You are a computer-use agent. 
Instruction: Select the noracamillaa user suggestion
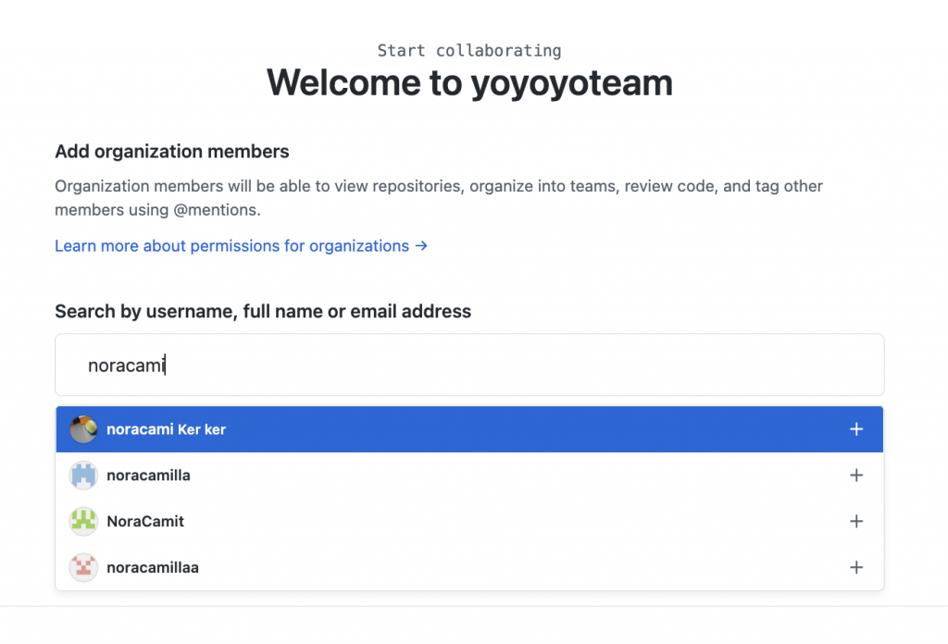[x=153, y=567]
